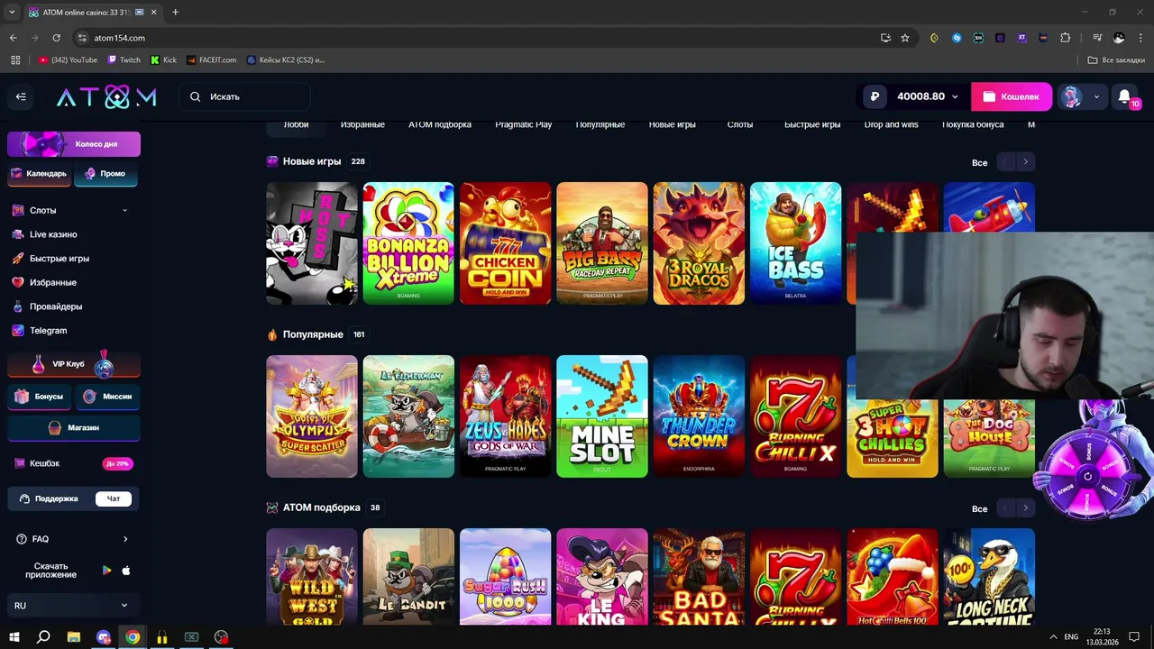Open the Sugar Rush 1000 game
This screenshot has width=1154, height=649.
tap(505, 577)
